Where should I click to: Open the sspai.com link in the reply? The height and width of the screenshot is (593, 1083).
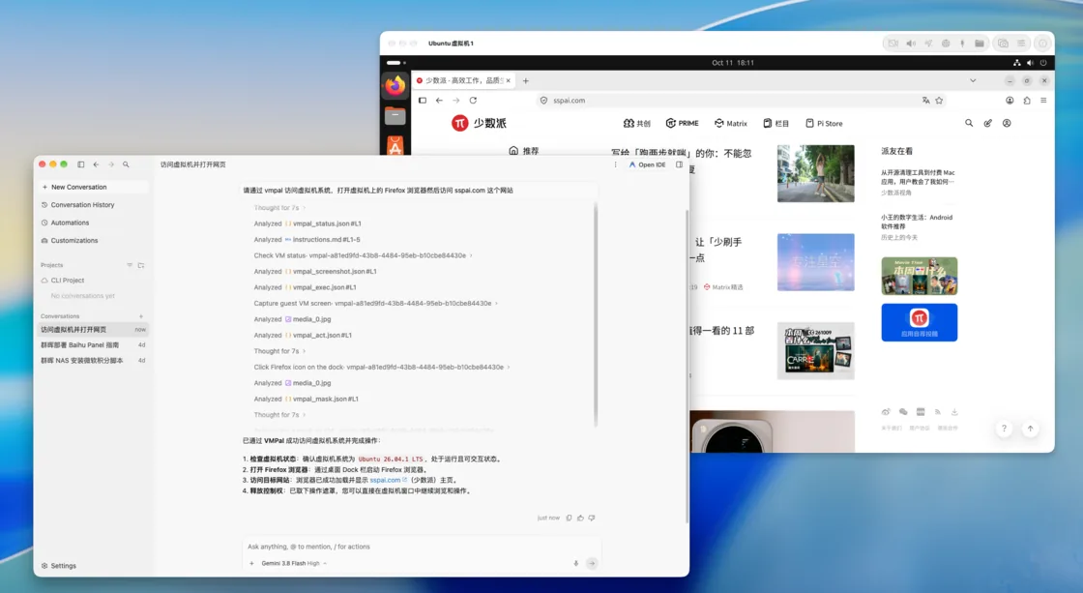pyautogui.click(x=388, y=481)
